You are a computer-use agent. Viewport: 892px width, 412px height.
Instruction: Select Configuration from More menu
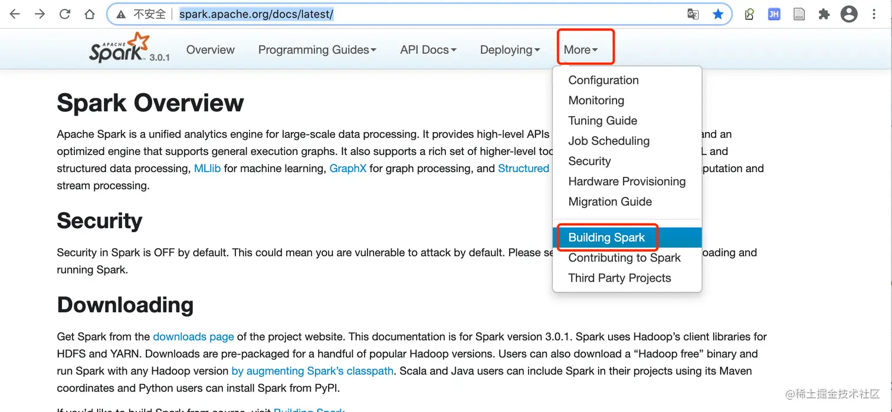(627, 80)
